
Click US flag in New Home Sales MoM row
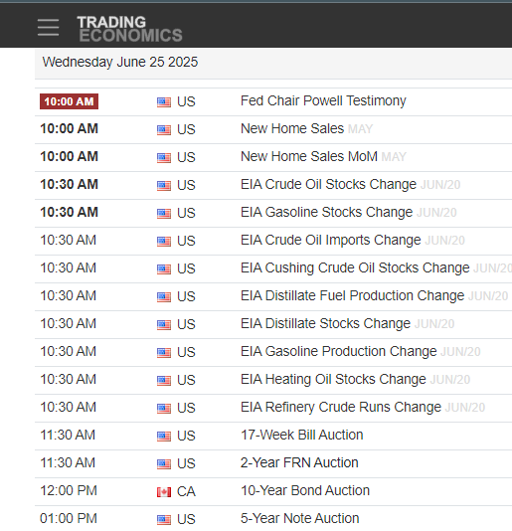tap(164, 157)
